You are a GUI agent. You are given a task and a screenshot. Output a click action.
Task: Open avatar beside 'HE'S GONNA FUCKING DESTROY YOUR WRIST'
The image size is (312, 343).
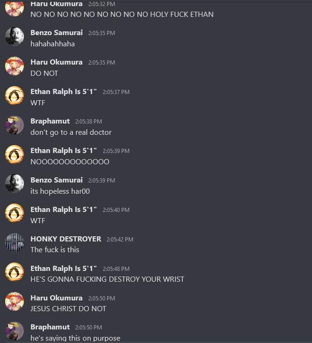point(15,272)
